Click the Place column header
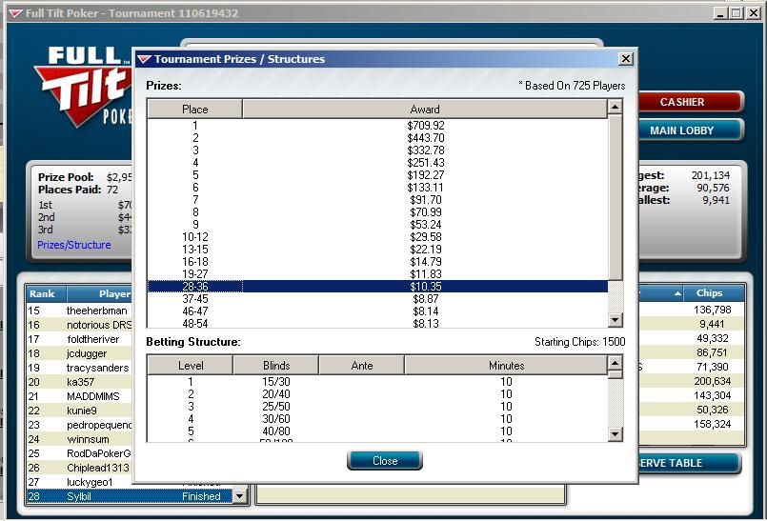 click(x=194, y=110)
